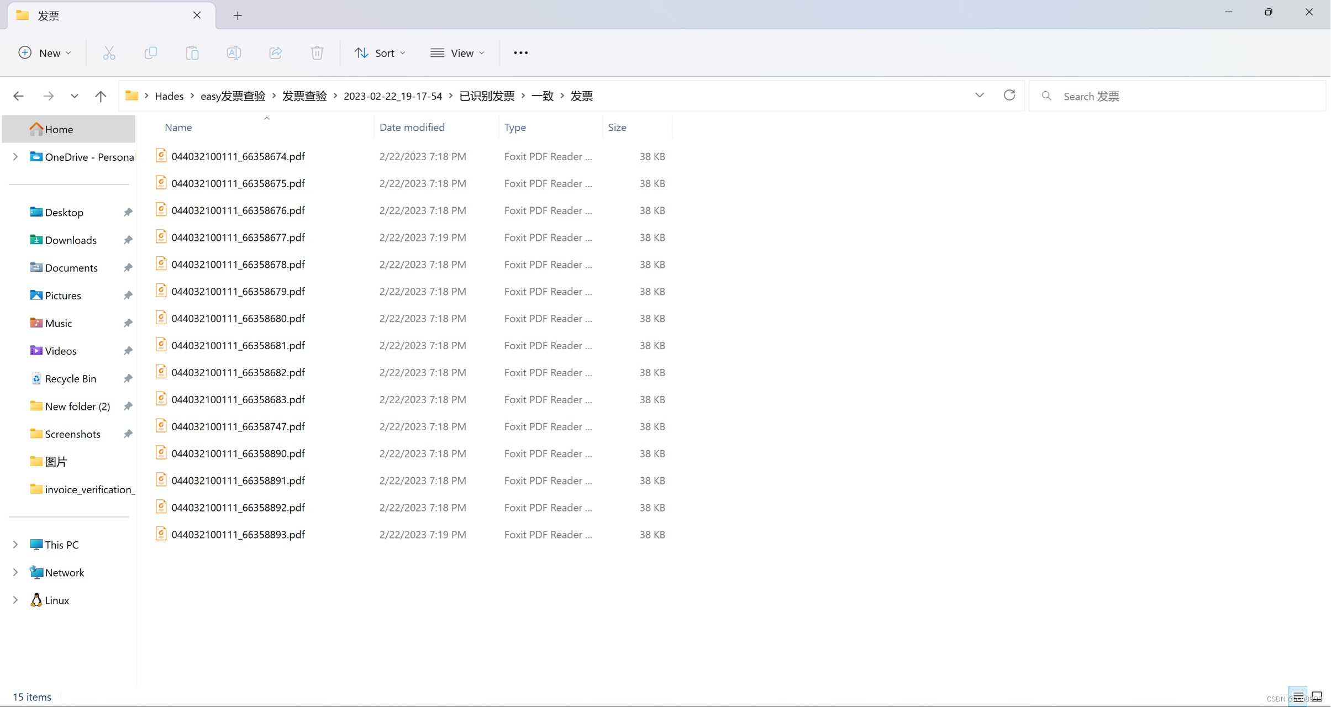Refresh the folder view
1331x707 pixels.
[1009, 96]
